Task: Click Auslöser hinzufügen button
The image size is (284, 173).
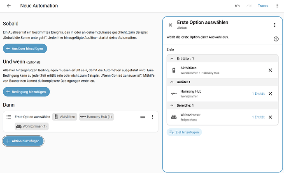Action: coord(25,48)
